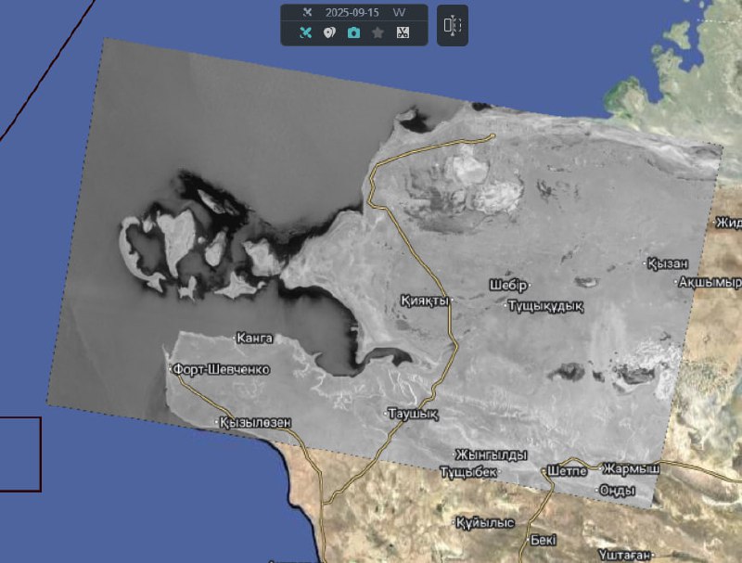Select the Тұщықұдық map label

click(545, 305)
